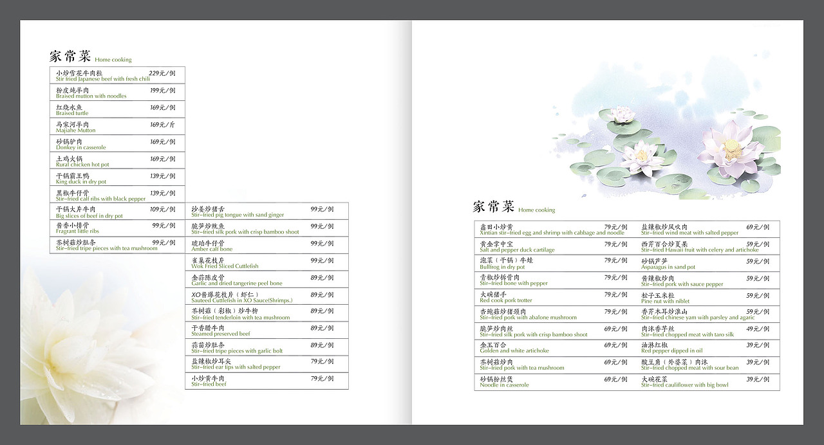Viewport: 824px width, 445px height.
Task: Click the '49元/例' price
Action: point(758,329)
